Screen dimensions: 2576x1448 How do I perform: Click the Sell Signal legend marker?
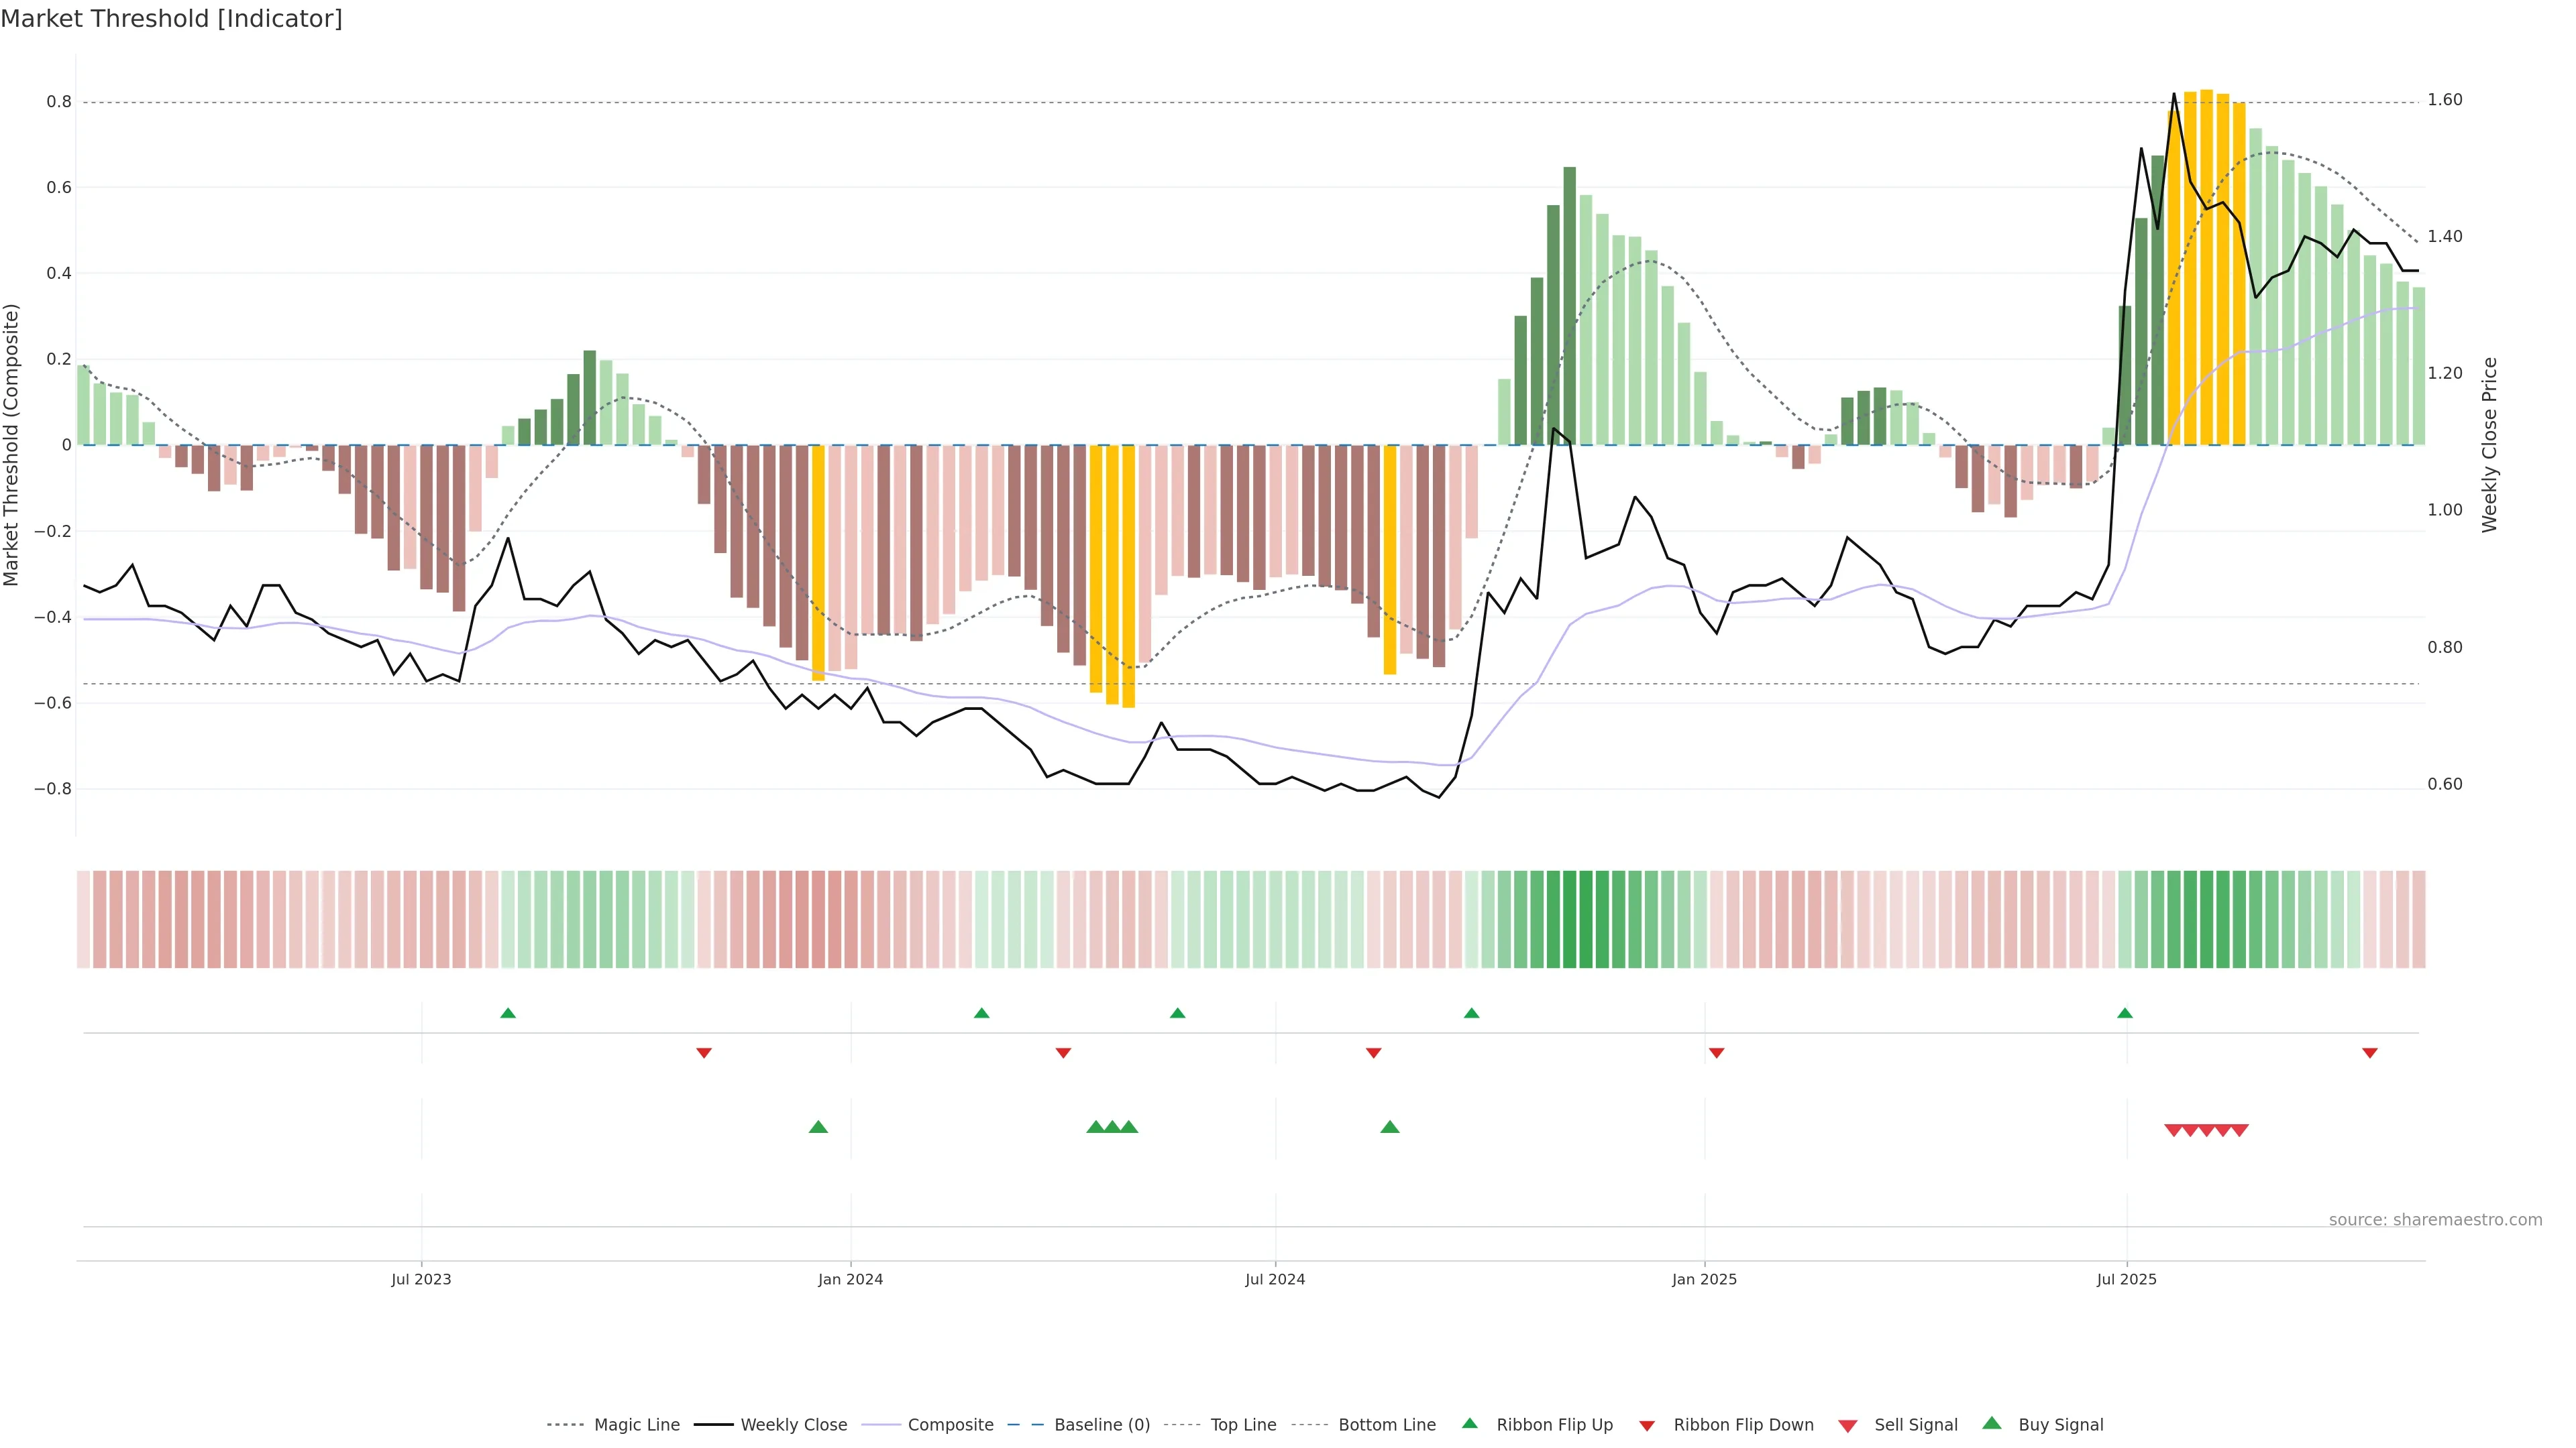tap(1847, 1425)
